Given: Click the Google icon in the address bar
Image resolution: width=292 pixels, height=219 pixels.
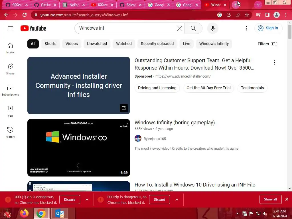Looking at the screenshot, I should point(220,15).
